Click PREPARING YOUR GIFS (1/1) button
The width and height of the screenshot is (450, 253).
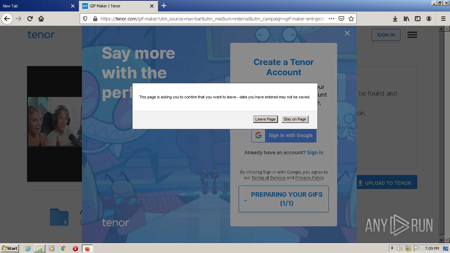284,199
